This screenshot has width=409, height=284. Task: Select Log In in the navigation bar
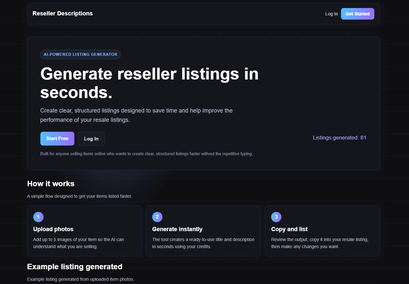point(331,14)
